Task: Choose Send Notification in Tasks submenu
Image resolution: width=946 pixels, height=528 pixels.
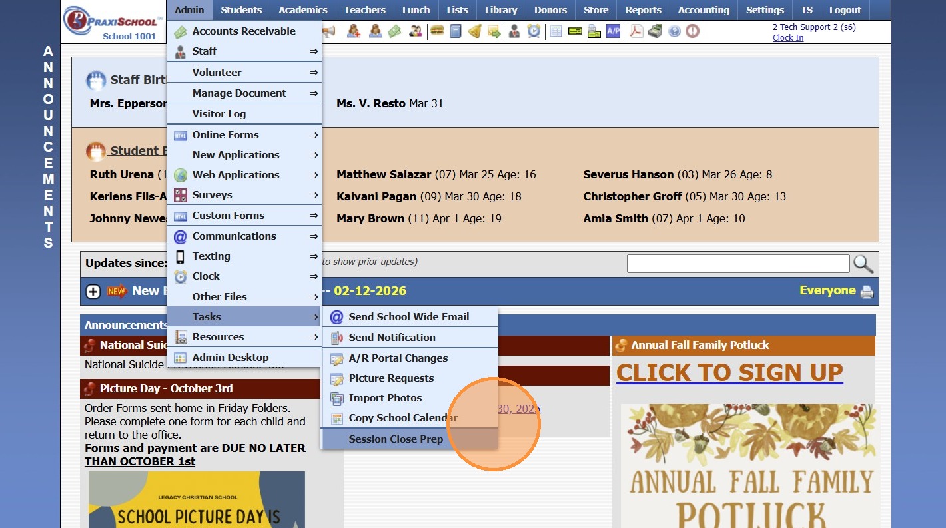Action: [410, 338]
